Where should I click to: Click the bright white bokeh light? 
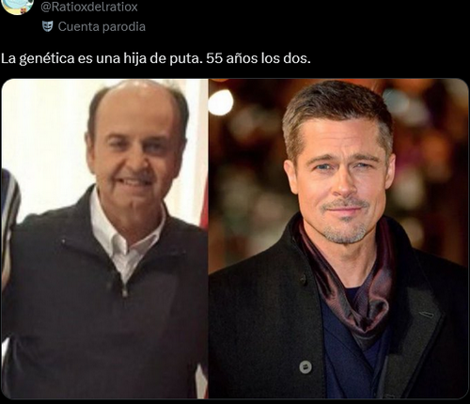(x=221, y=102)
